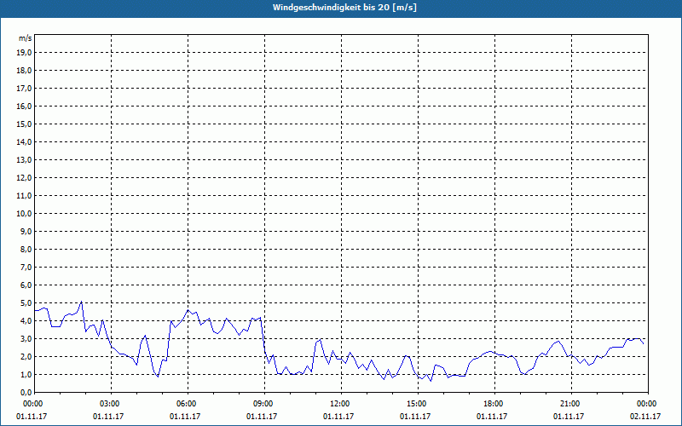Select the 16,0 y-axis label
The width and height of the screenshot is (682, 426).
24,106
